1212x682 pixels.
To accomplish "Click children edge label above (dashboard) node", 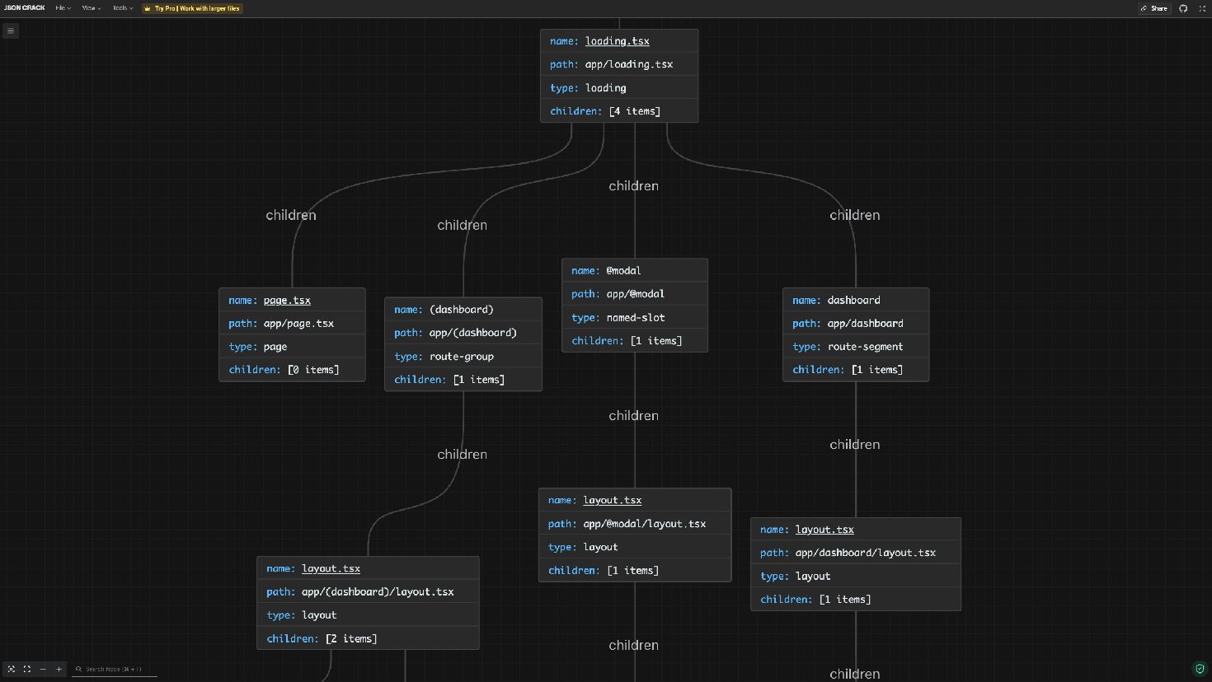I will click(463, 225).
